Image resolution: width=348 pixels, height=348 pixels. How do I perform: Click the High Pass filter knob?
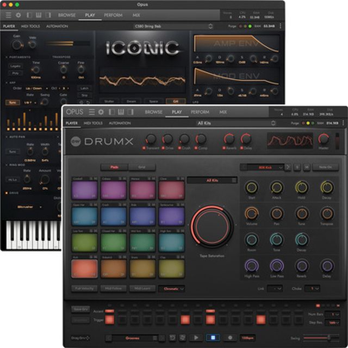[x=251, y=266]
